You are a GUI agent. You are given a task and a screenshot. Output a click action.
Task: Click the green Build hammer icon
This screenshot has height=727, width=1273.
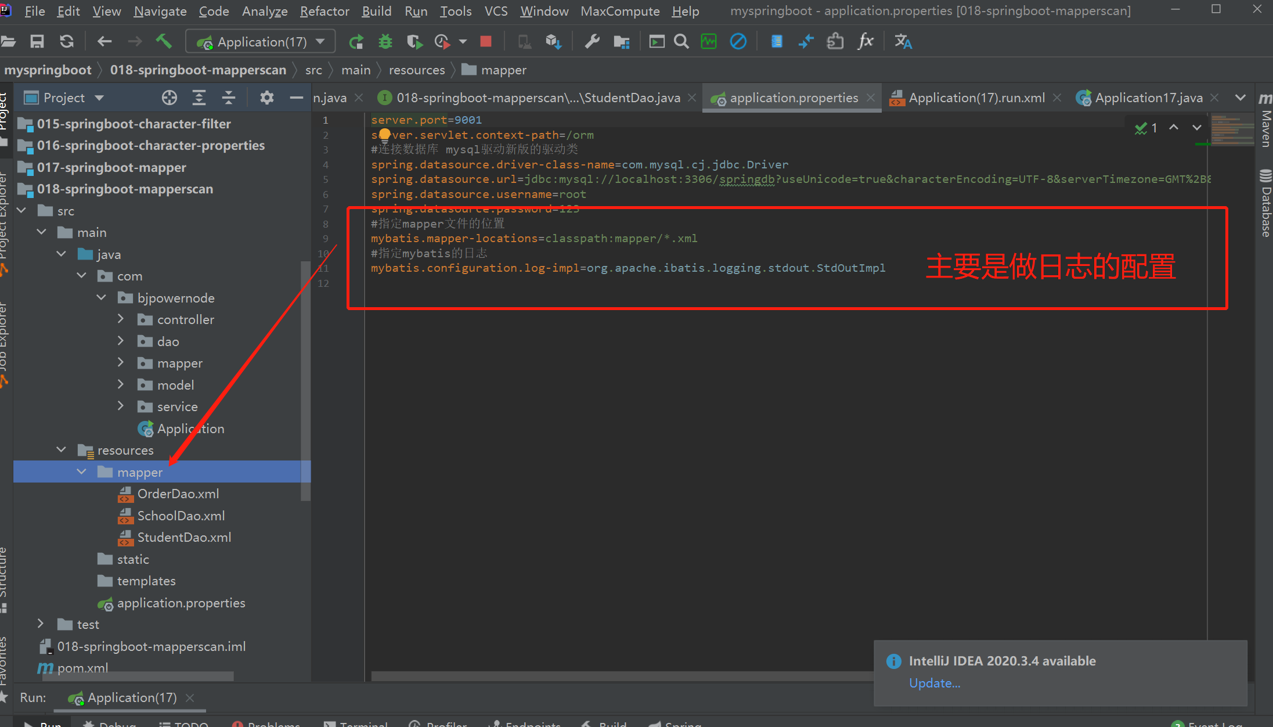point(164,42)
